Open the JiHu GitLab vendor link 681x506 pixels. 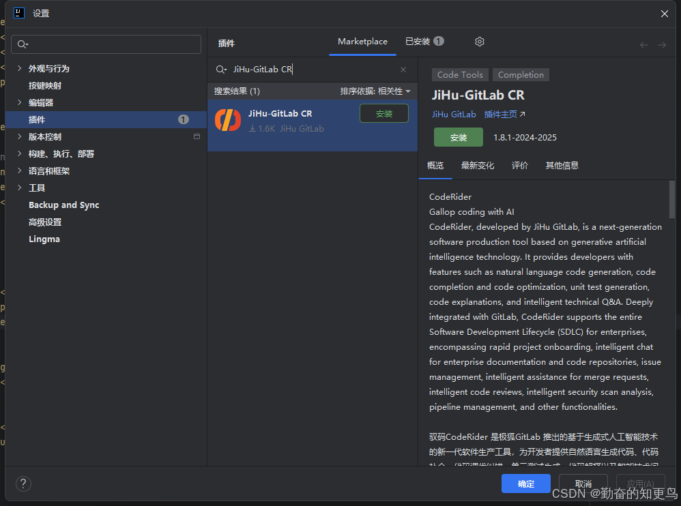coord(454,114)
